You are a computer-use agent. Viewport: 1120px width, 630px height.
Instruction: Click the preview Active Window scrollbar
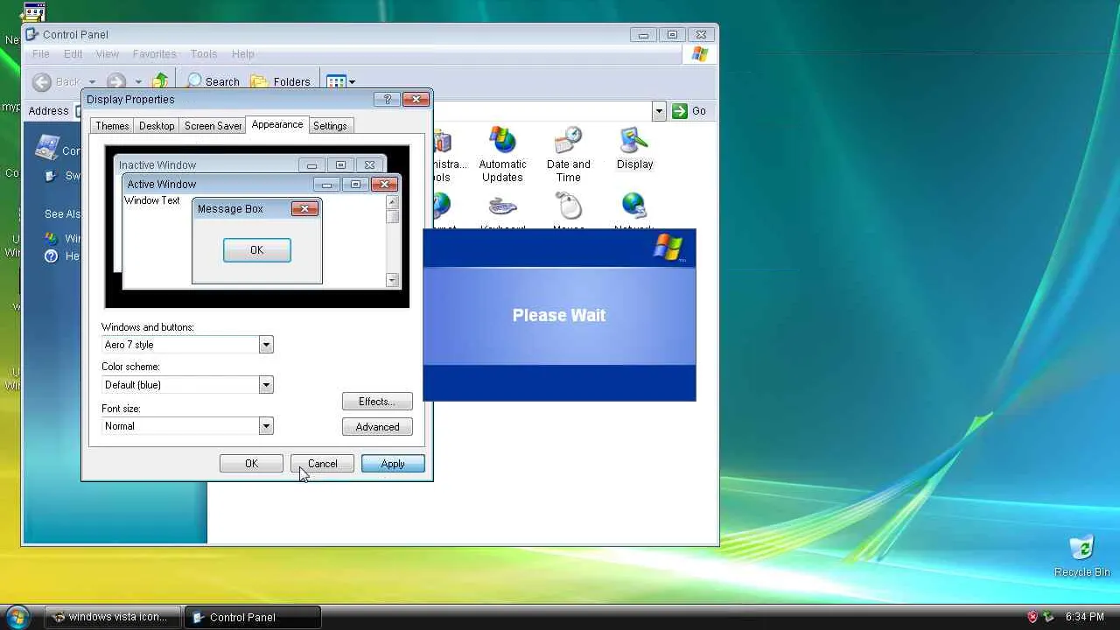[x=392, y=240]
